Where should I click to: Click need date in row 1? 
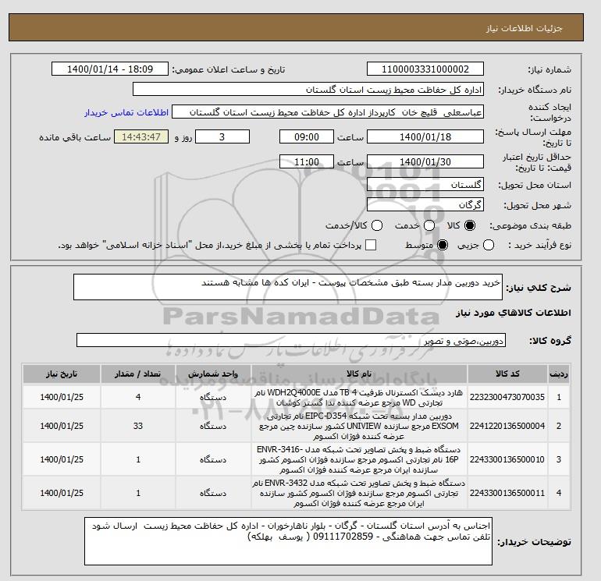pos(62,397)
